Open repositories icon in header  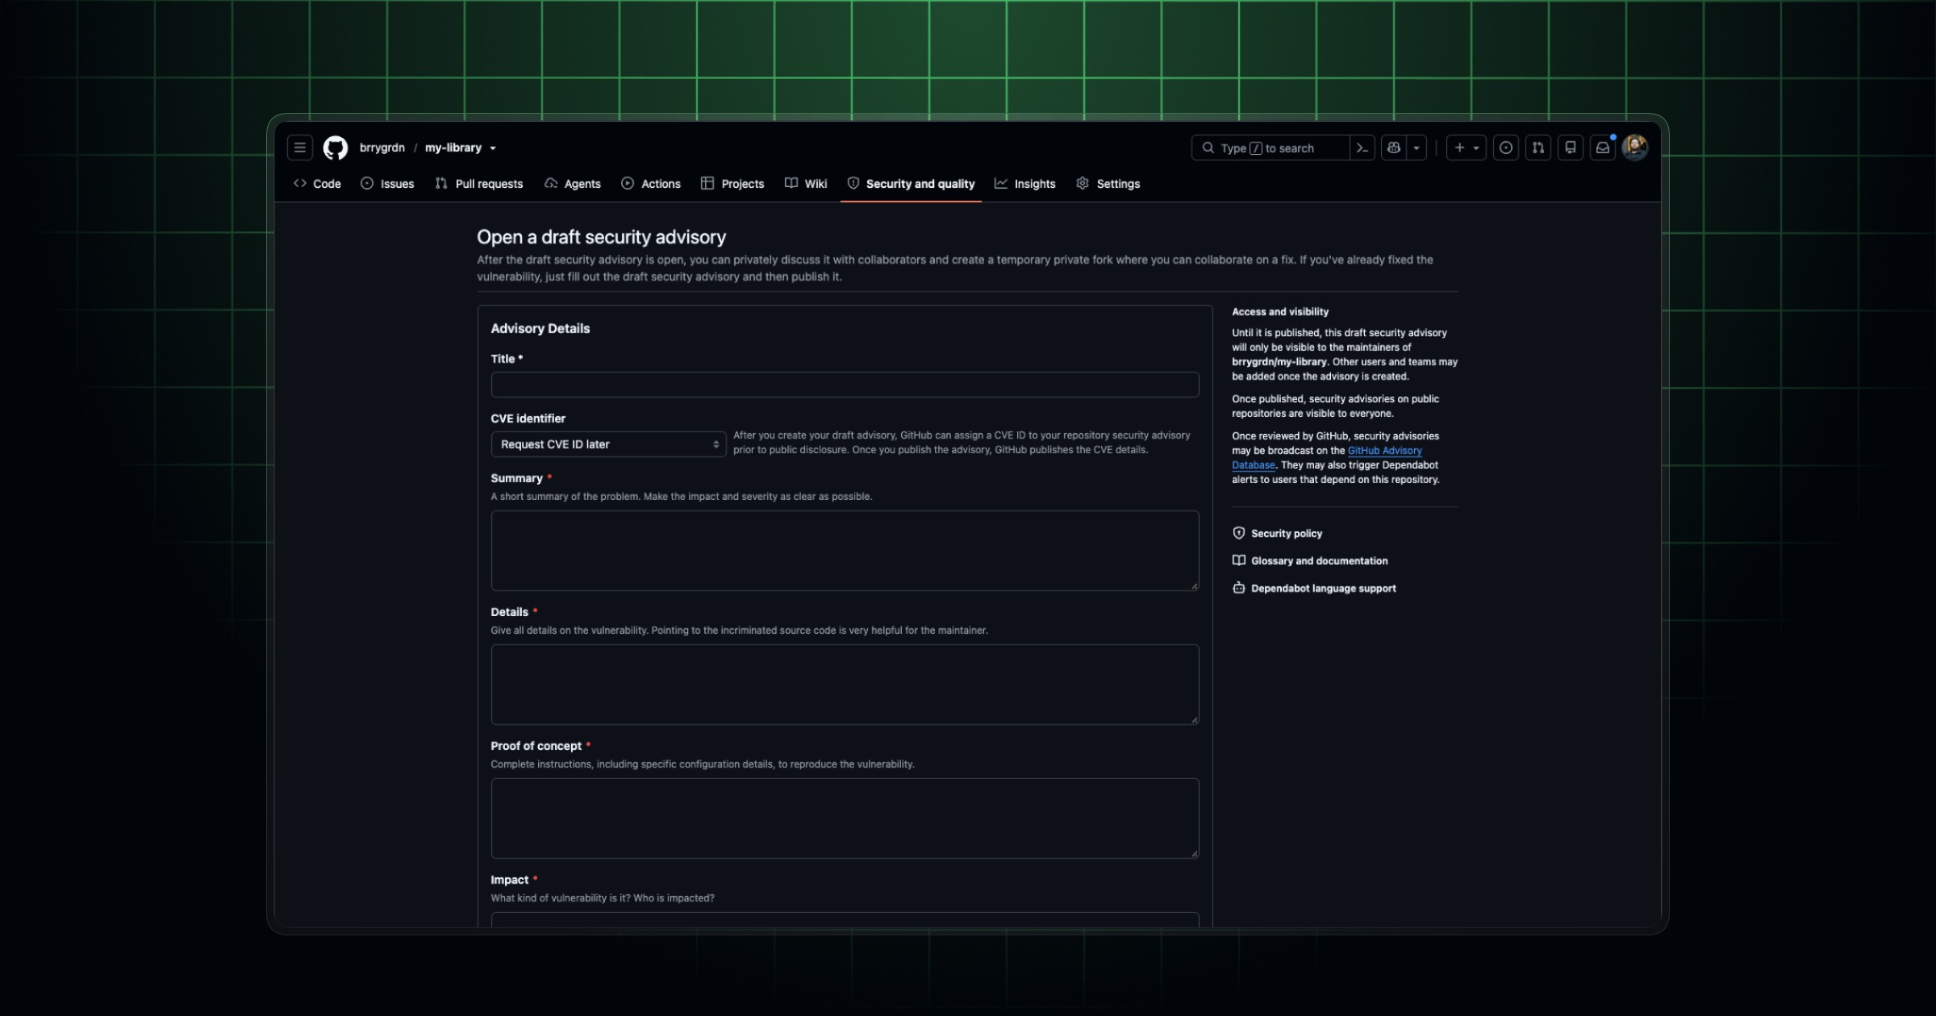[1570, 148]
